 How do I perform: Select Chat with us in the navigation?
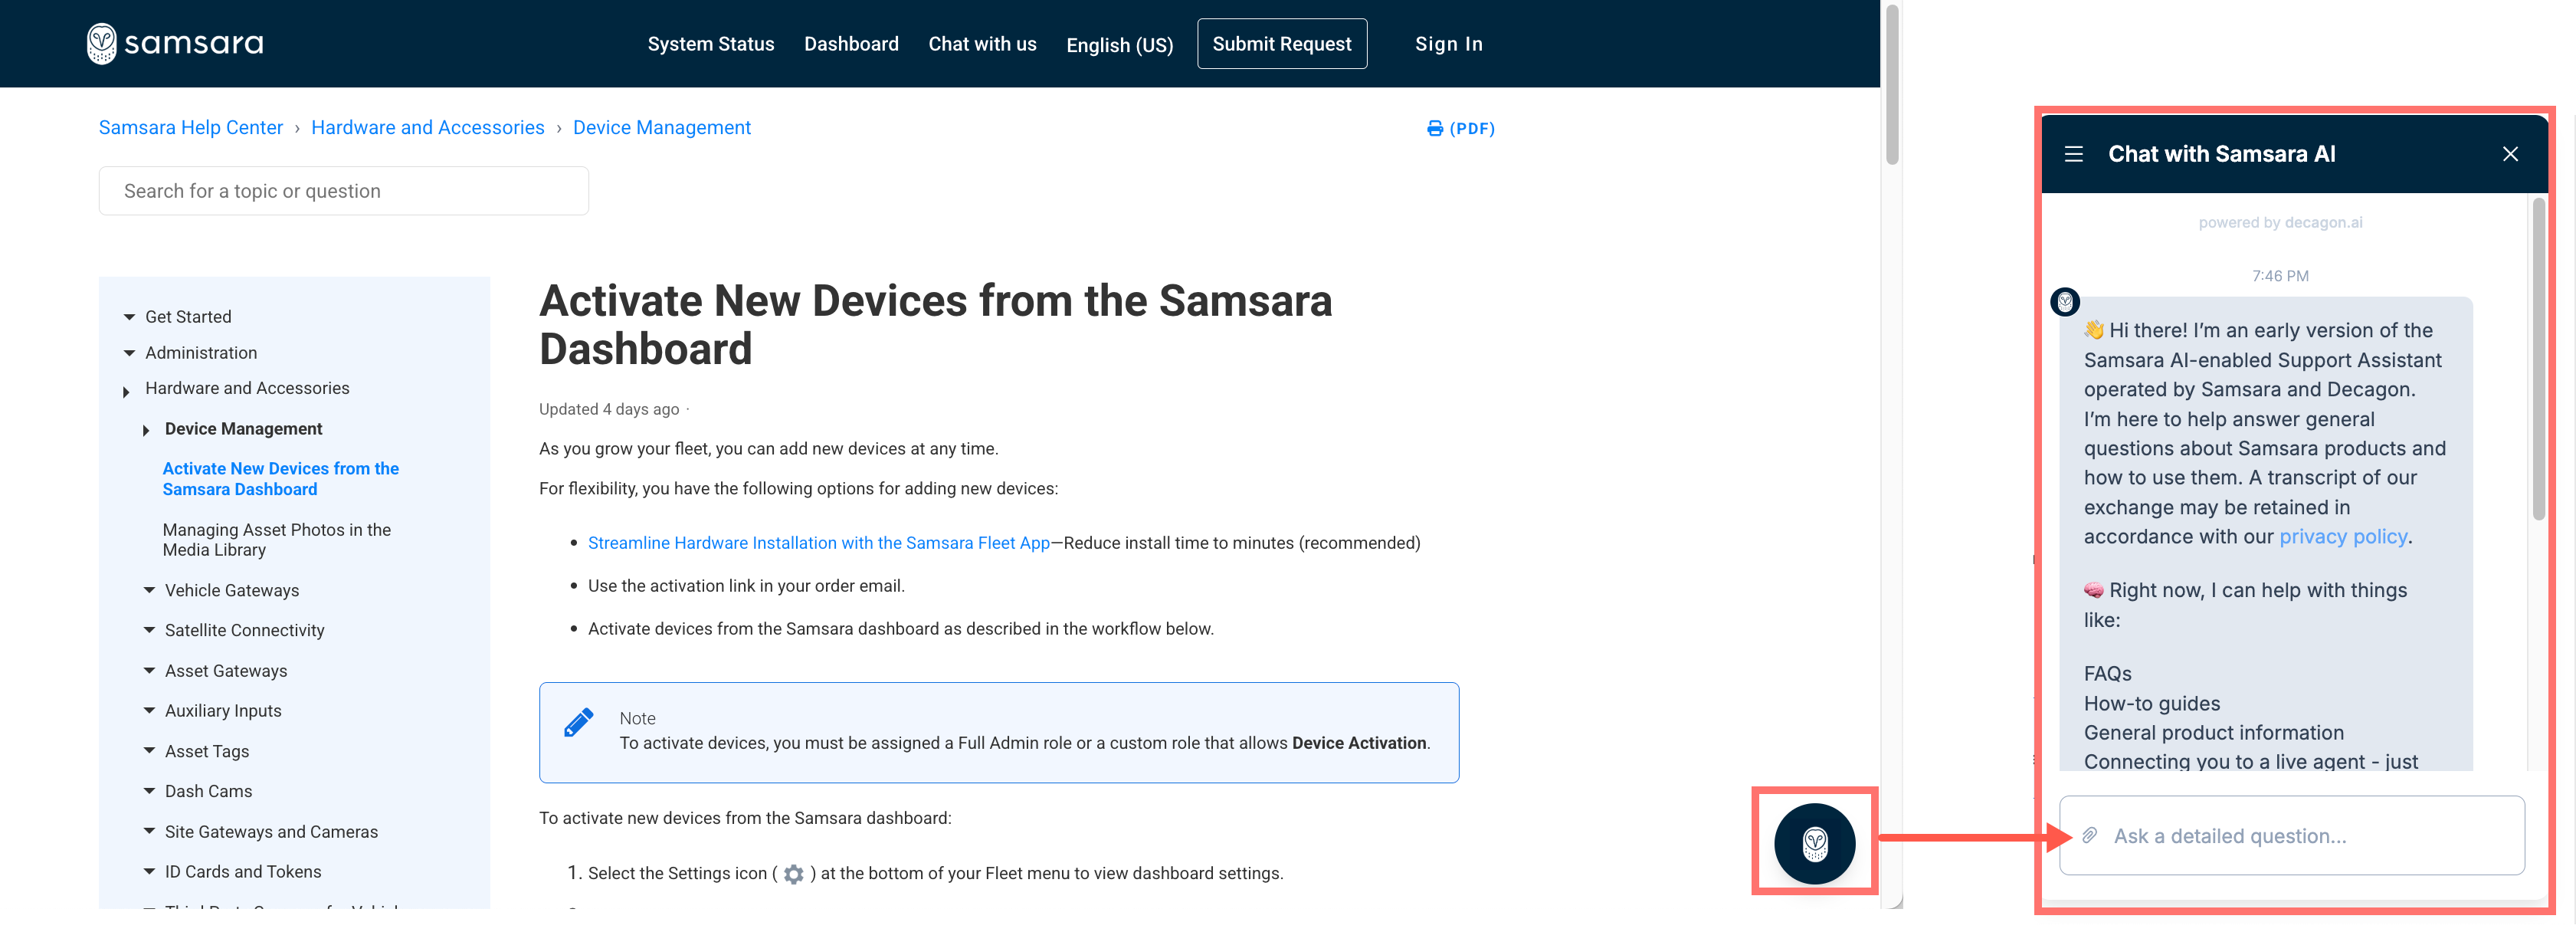click(x=982, y=44)
